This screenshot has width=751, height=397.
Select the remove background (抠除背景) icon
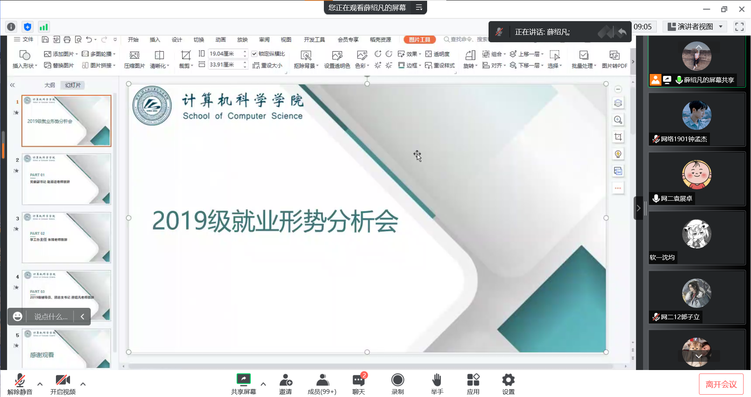click(306, 55)
